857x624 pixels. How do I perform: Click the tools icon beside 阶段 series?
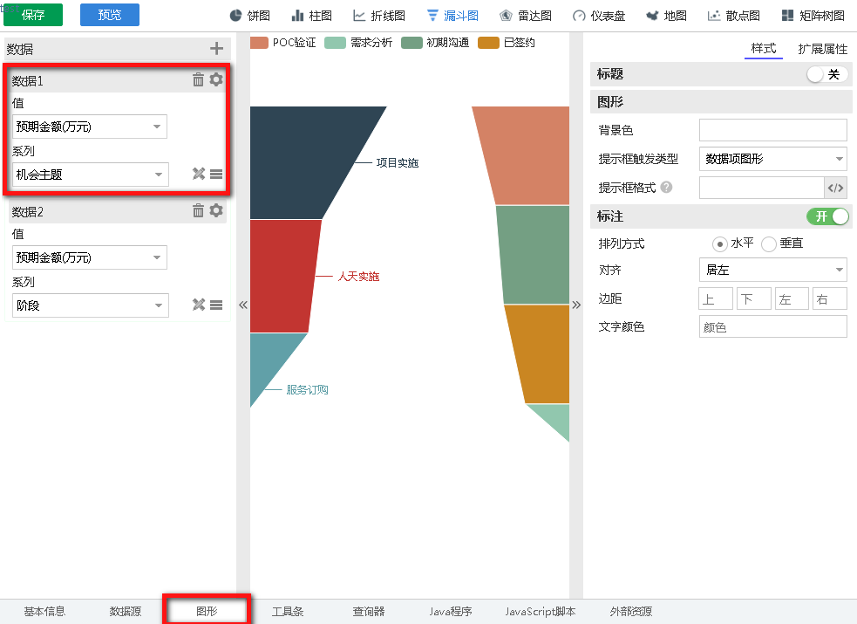click(x=199, y=305)
